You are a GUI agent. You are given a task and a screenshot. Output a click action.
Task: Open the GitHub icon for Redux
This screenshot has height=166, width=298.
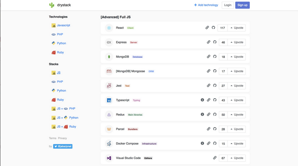point(215,114)
